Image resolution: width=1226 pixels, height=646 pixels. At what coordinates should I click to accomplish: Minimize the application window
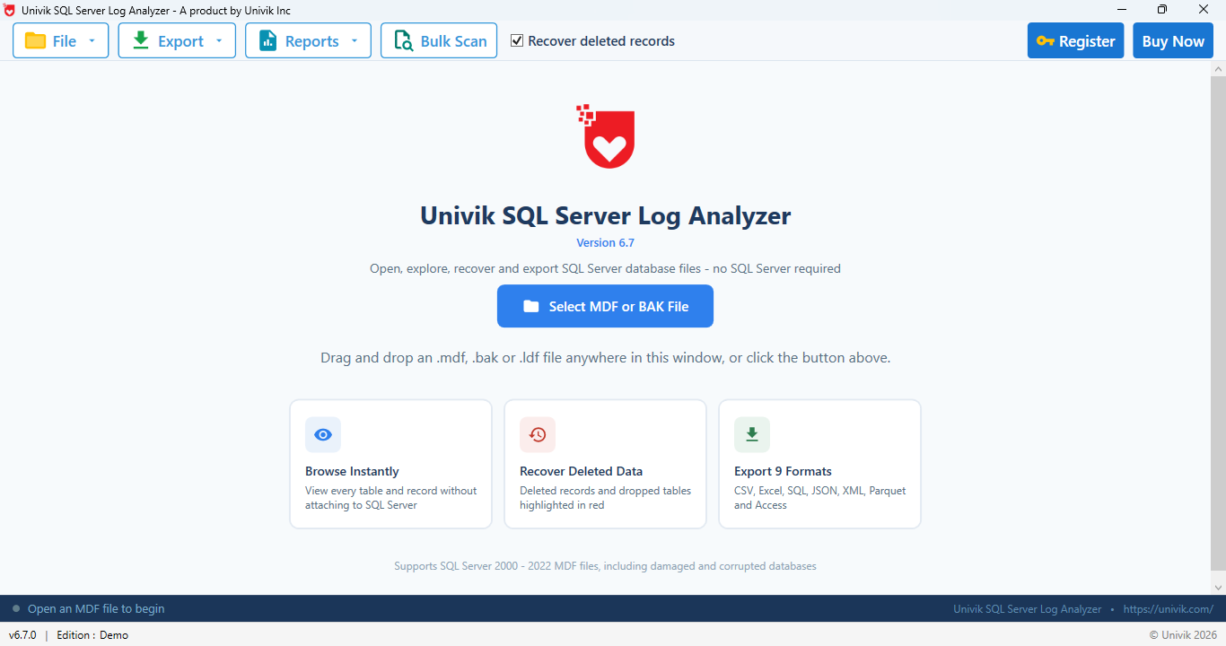coord(1121,10)
